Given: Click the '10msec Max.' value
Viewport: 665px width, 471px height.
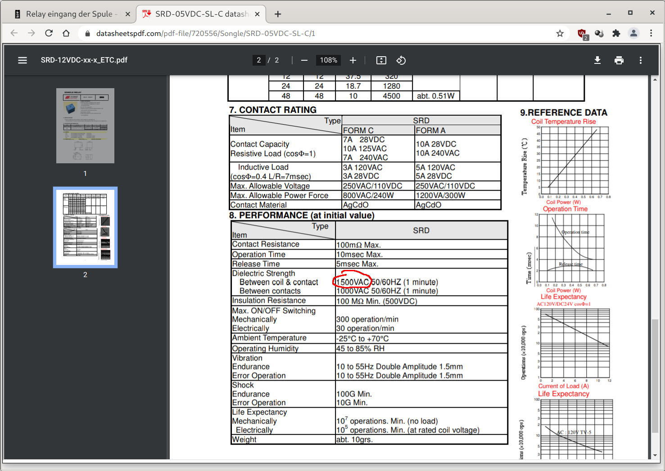Looking at the screenshot, I should click(359, 255).
